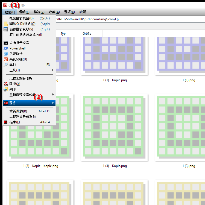Choose 以檔案總管瀏覽 menu entry

(x=30, y=78)
